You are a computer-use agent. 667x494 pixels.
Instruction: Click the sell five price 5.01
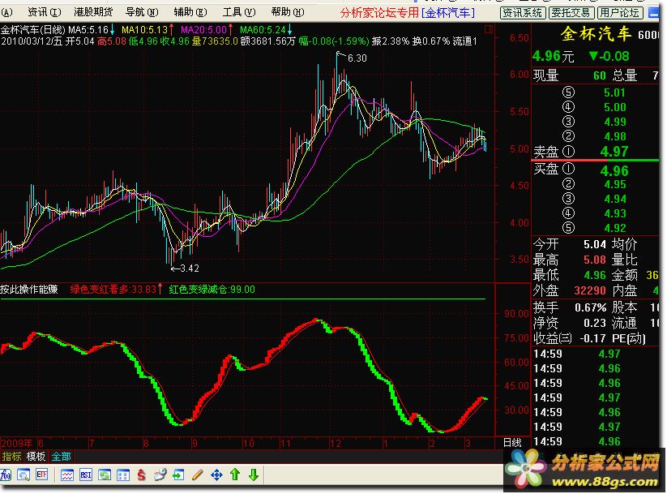614,92
